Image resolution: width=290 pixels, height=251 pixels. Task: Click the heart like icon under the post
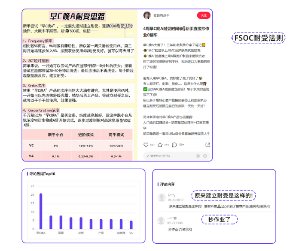146,145
